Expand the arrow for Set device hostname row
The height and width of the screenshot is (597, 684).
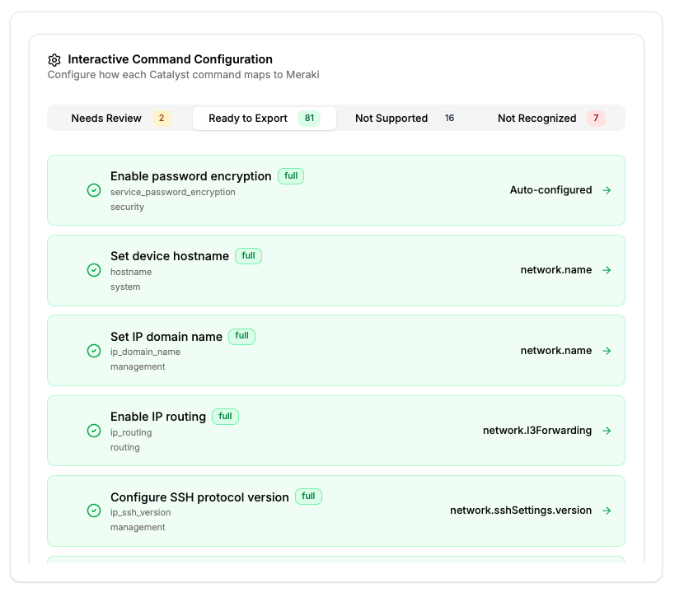click(607, 270)
